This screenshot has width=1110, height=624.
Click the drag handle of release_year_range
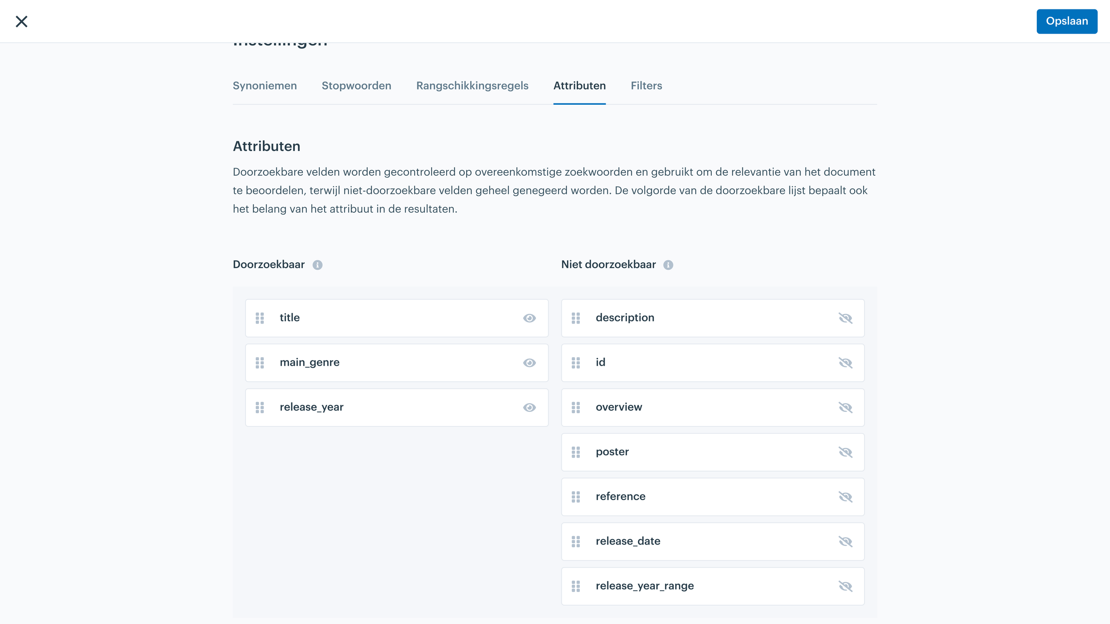coord(576,586)
